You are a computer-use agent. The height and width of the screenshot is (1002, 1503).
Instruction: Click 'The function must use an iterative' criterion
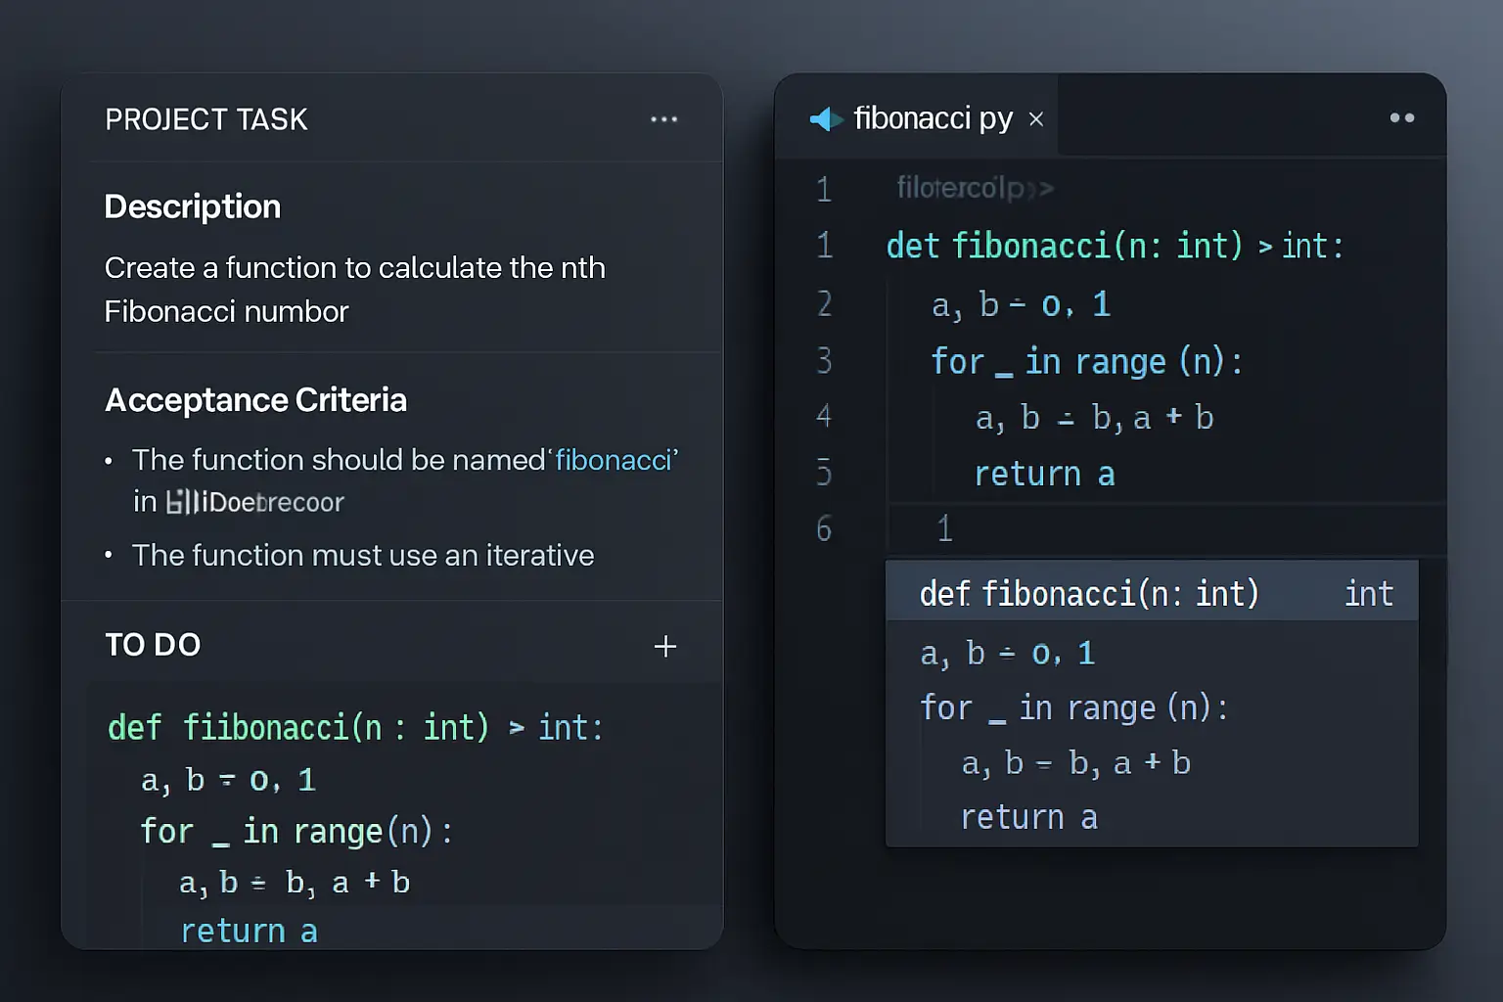pos(363,556)
